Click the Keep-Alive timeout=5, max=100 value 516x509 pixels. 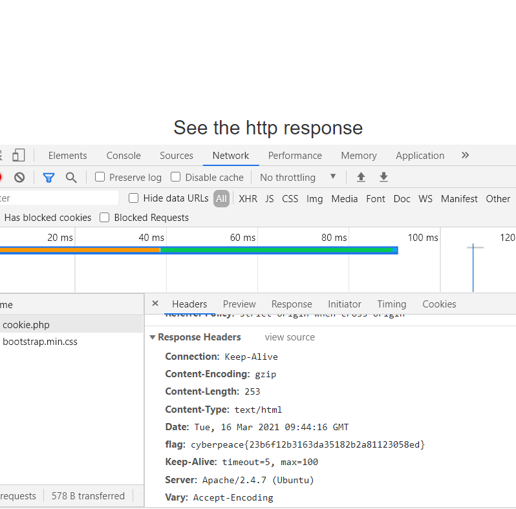[270, 462]
